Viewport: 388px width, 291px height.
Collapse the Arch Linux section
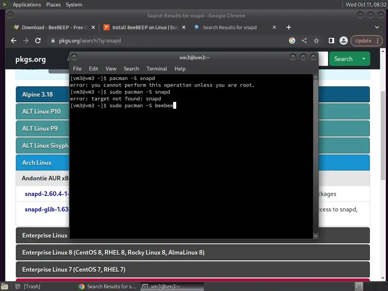[x=42, y=163]
